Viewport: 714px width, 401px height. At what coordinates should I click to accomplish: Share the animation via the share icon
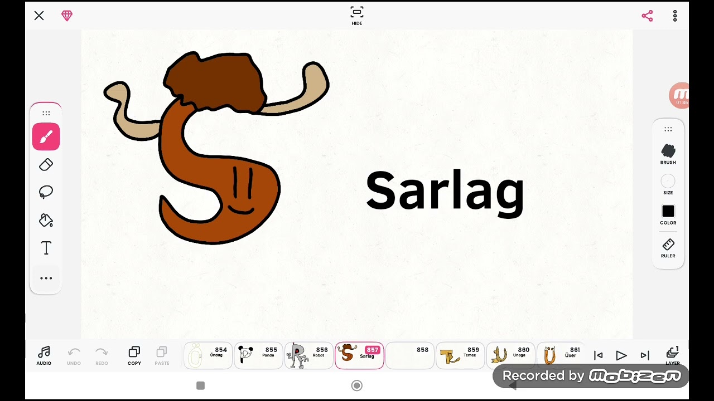pos(647,16)
